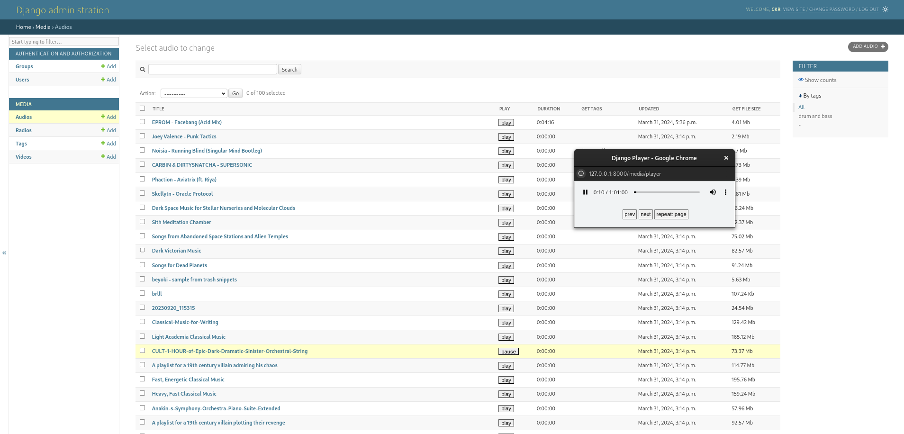Click the plus Add next to Groups
Viewport: 904px width, 434px height.
click(x=108, y=66)
